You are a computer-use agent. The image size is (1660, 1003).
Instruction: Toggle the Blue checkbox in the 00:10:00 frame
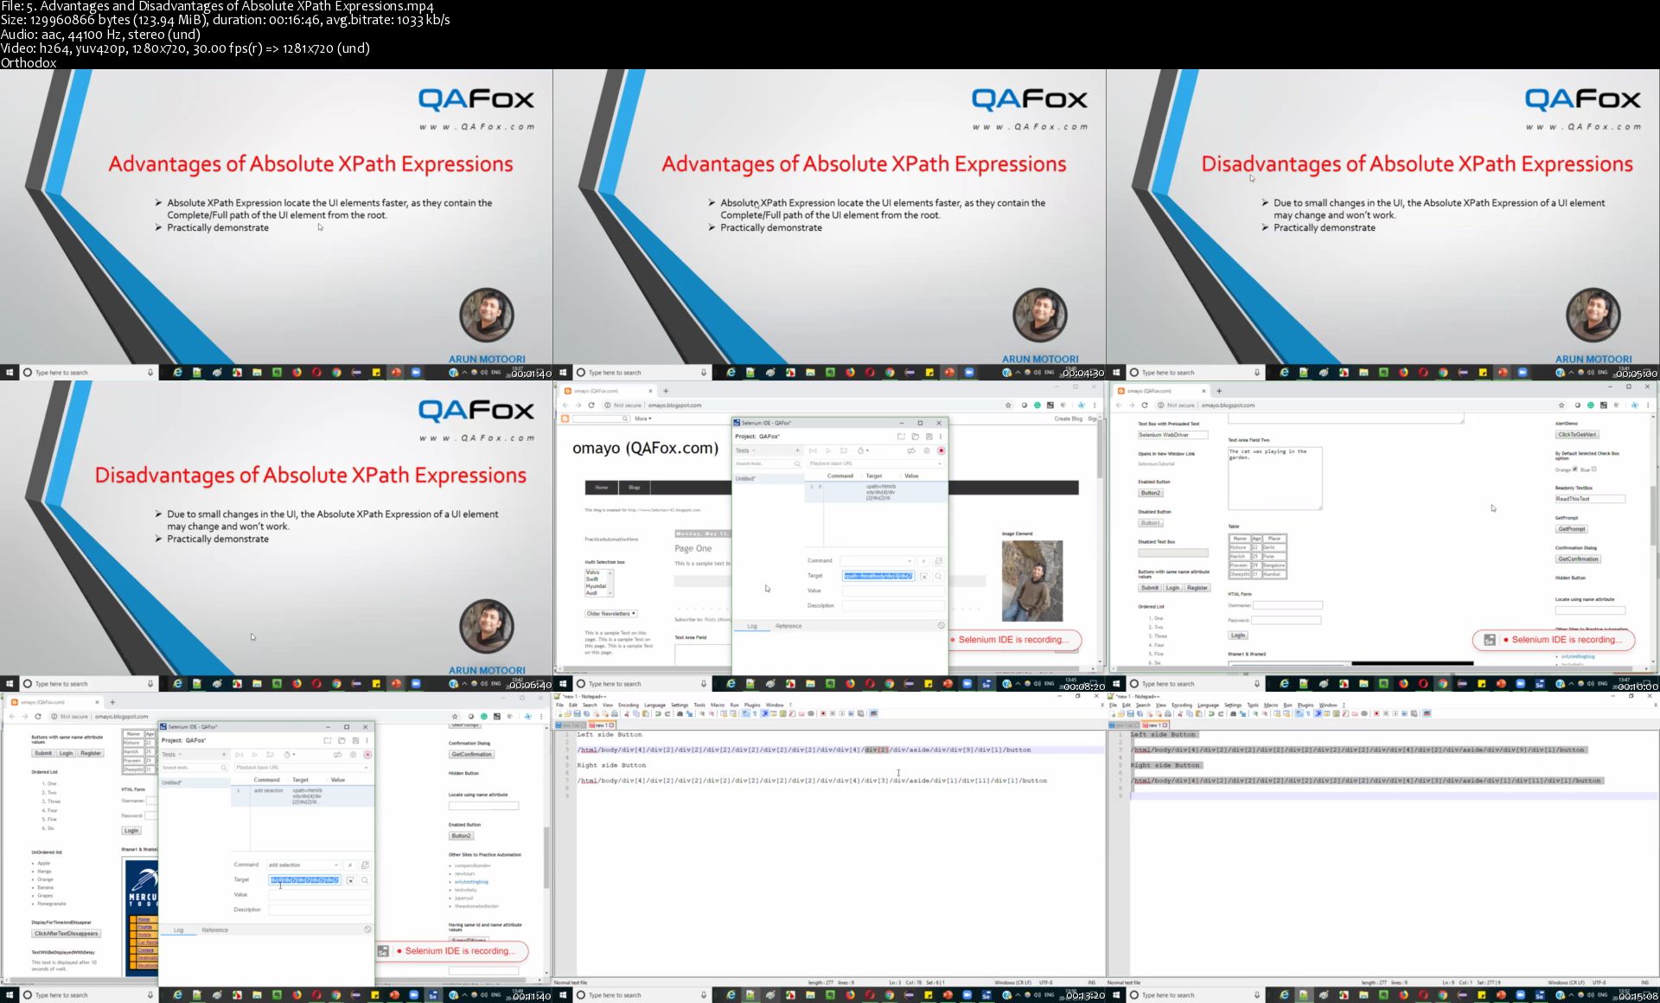coord(1594,469)
